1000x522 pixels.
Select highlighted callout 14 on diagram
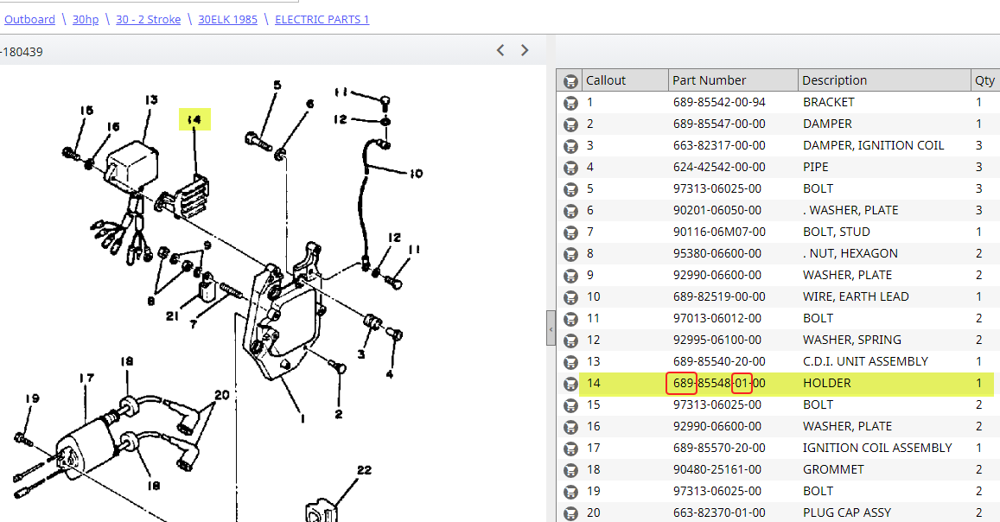pos(194,119)
